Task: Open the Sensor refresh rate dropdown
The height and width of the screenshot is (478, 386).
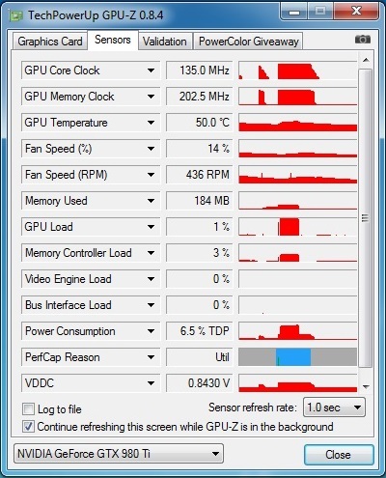Action: coord(334,408)
